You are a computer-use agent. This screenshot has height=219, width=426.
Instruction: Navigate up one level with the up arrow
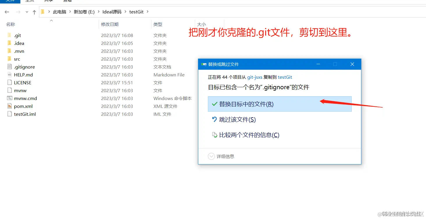coord(34,12)
